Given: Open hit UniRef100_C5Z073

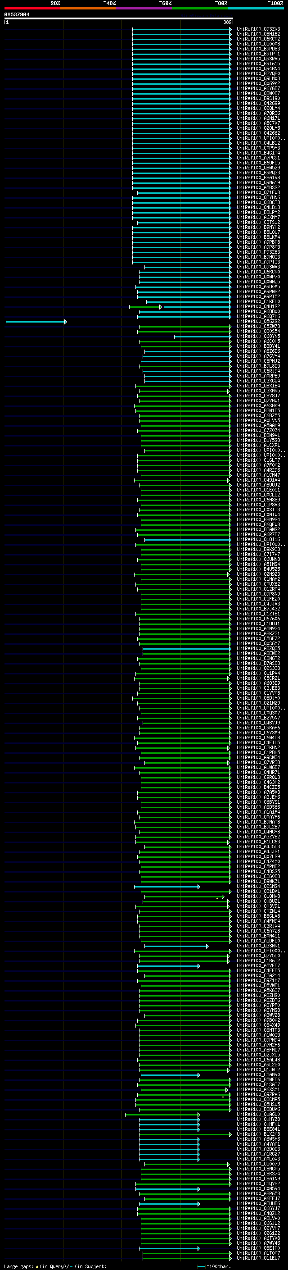Looking at the screenshot, I should pos(258,326).
